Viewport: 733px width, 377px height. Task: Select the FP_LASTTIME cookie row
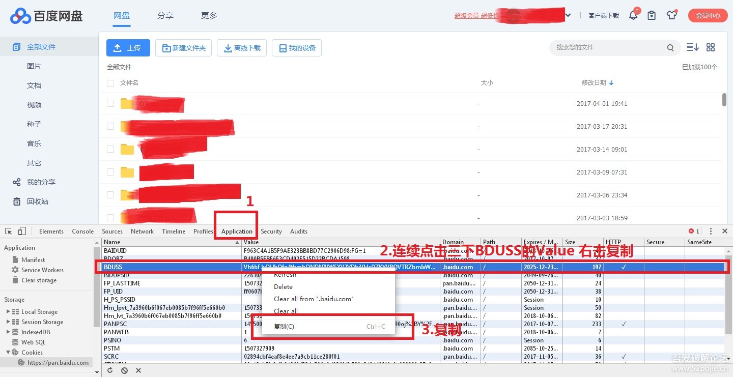[412, 283]
